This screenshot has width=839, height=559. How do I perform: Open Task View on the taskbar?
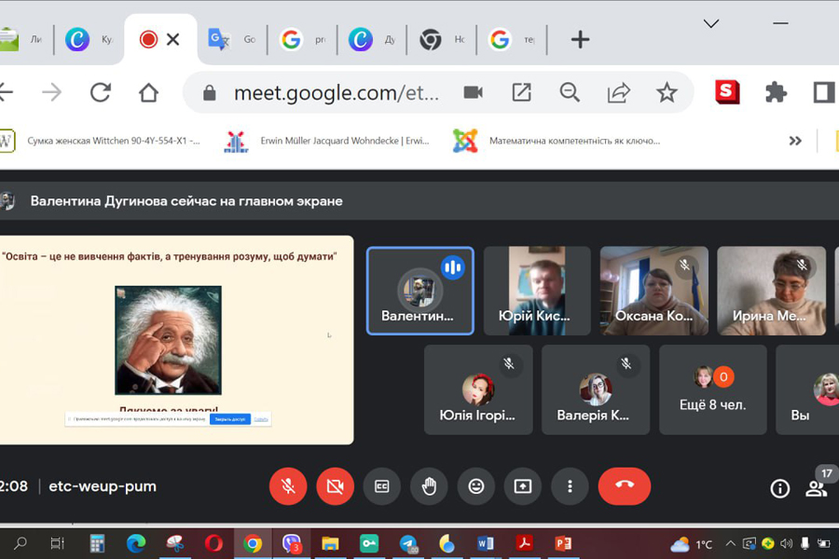57,543
